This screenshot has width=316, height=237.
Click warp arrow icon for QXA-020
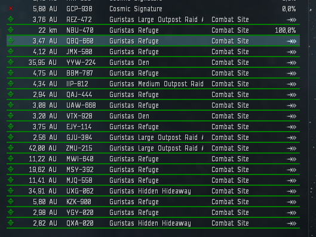pos(292,223)
